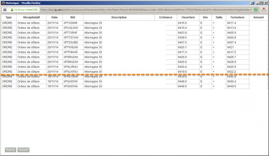Click the green checkmark icon in address bar
The height and width of the screenshot is (156, 269).
[256, 10]
